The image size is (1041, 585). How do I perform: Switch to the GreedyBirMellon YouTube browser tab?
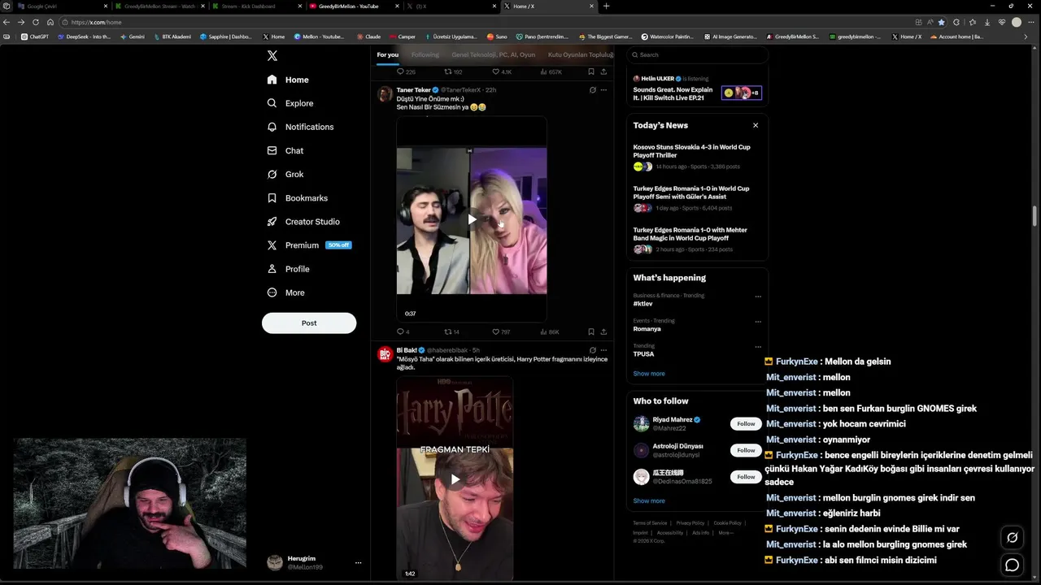[355, 6]
